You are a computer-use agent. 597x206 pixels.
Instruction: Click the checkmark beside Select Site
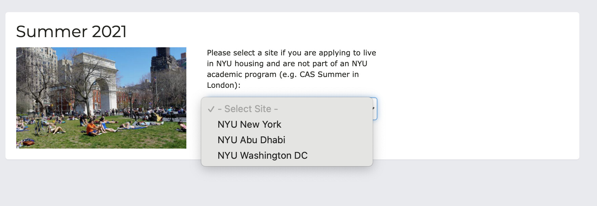click(211, 109)
